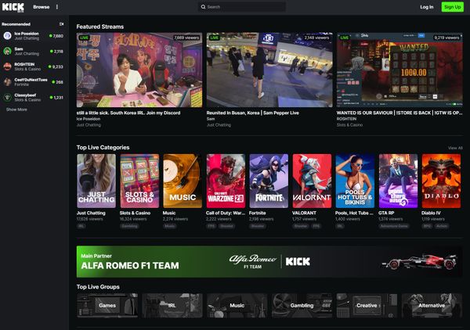Click title 'Reunited In Busan, Korea'
Image resolution: width=470 pixels, height=330 pixels.
point(253,113)
